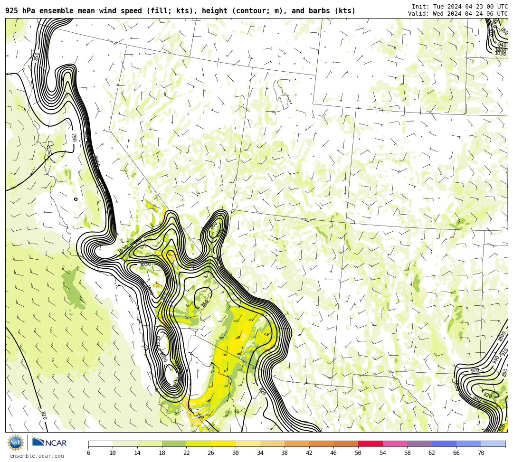Click the colorbar tick label 50
The width and height of the screenshot is (513, 462).
pos(358,453)
